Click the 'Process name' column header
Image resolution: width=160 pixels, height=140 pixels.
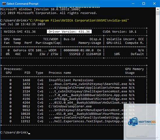(60, 73)
